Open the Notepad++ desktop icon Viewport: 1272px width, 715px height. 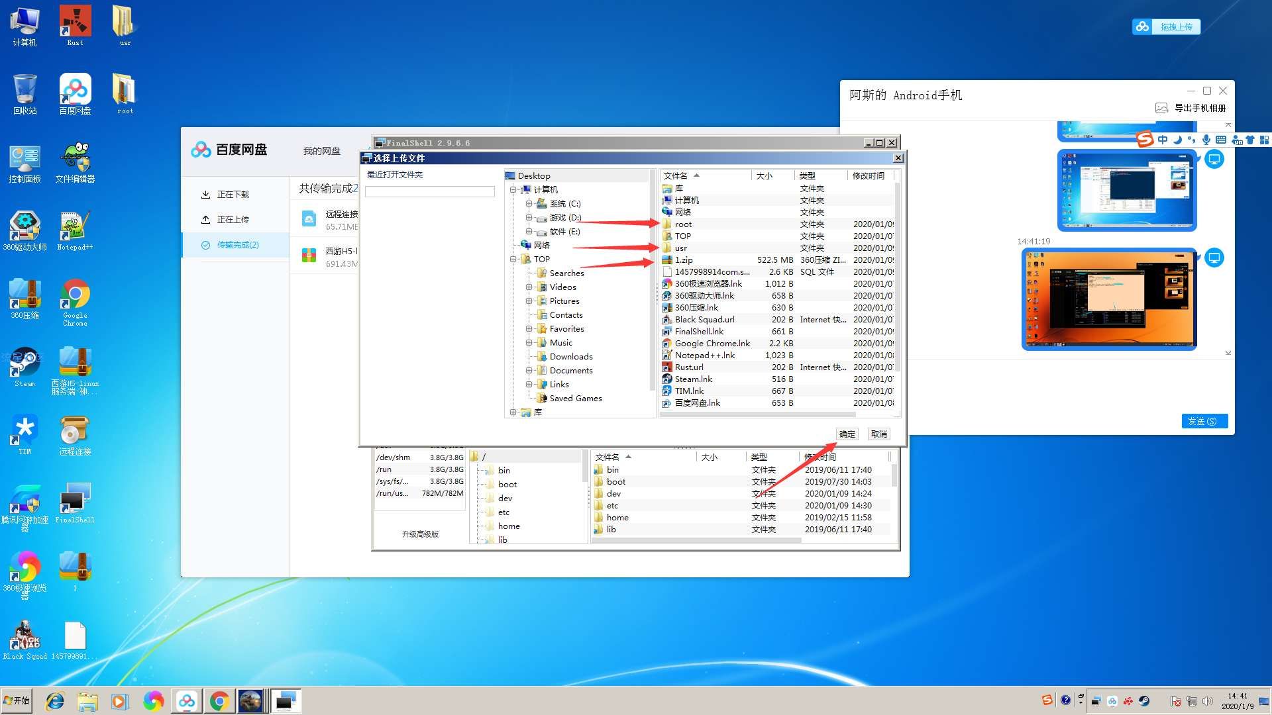pos(75,231)
